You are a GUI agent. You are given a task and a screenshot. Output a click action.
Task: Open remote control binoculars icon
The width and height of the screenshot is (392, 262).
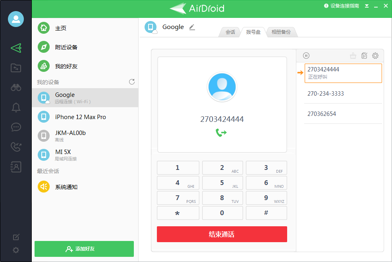click(x=16, y=87)
